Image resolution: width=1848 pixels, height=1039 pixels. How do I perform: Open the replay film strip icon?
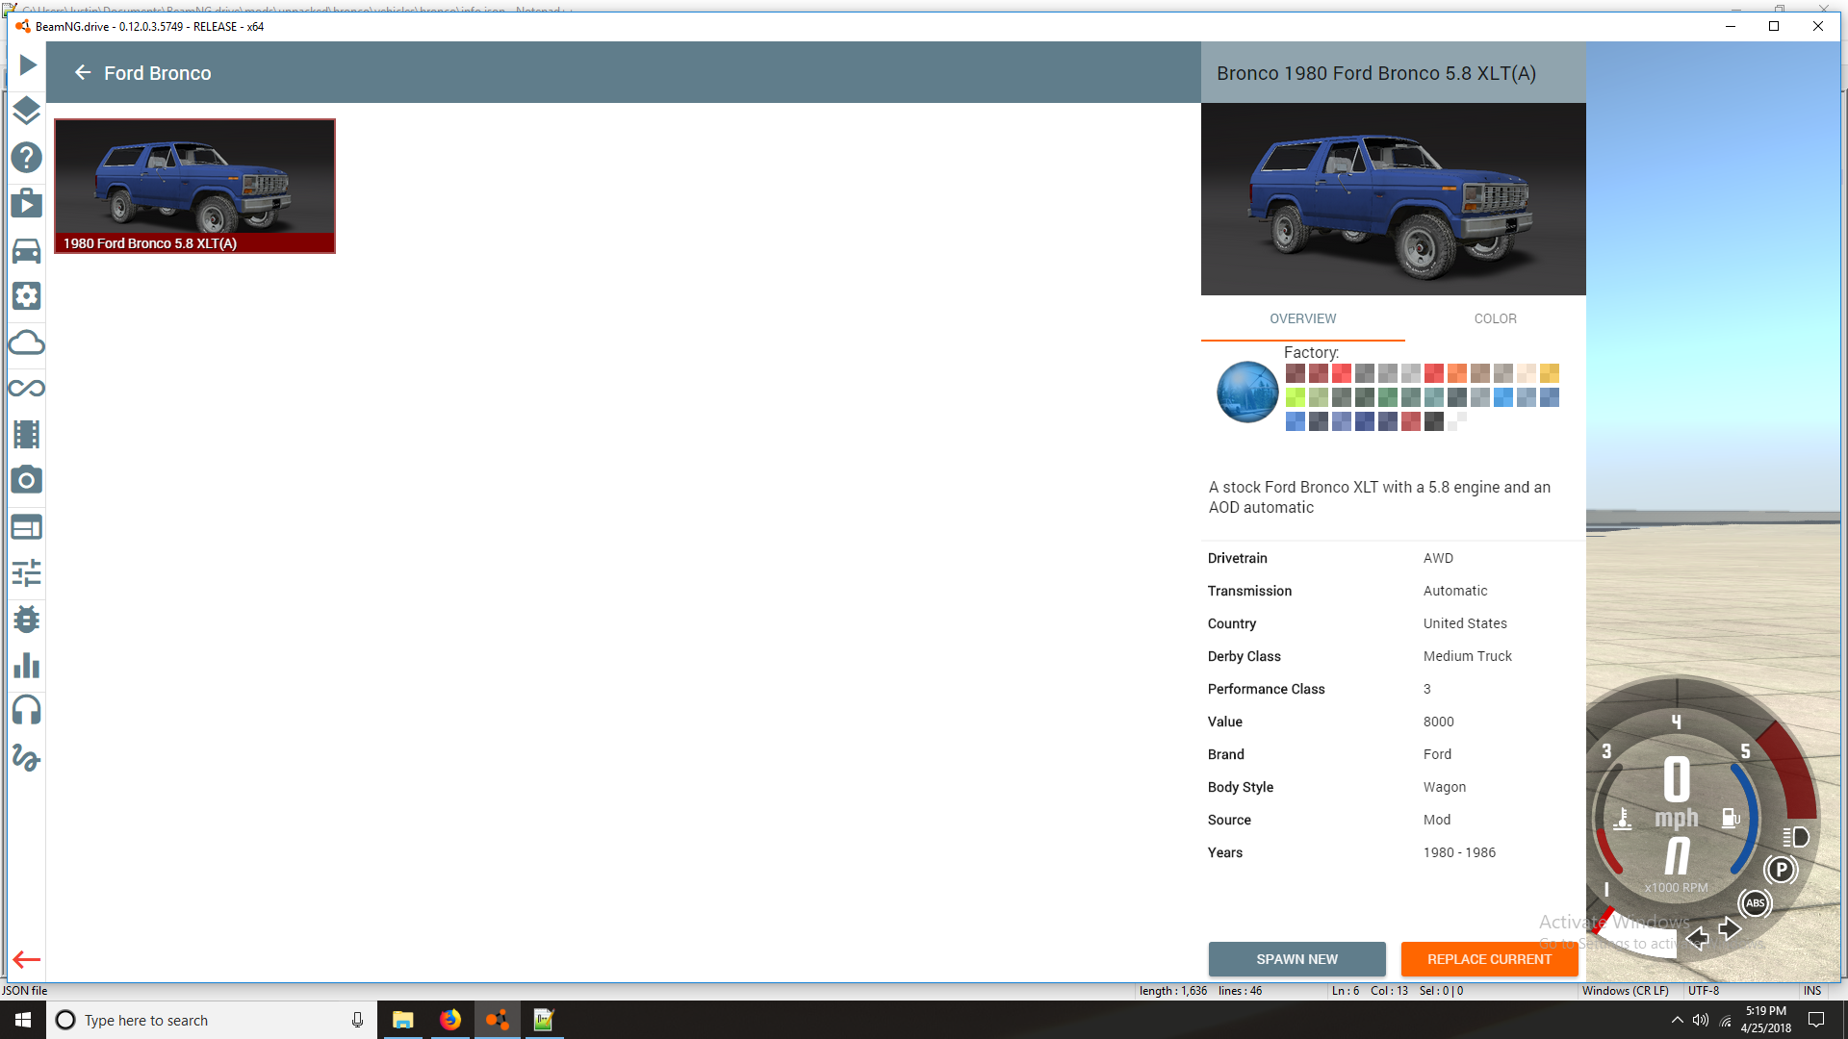pyautogui.click(x=27, y=434)
